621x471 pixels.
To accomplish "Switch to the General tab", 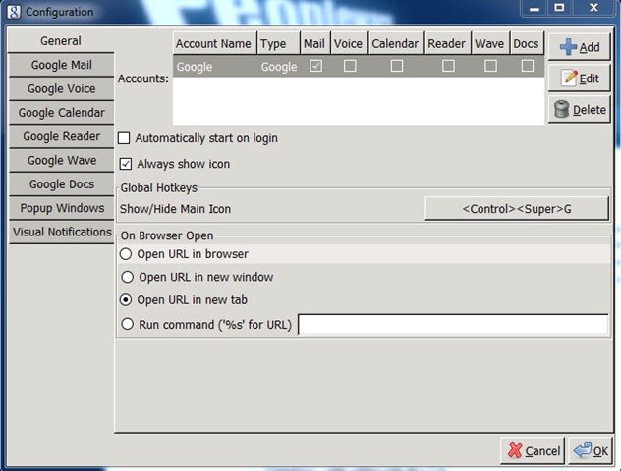I will pyautogui.click(x=61, y=41).
